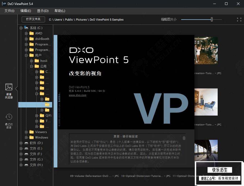Screen dimensions: 244x186
Task: Expand the Viewers folder node
Action: 26,132
